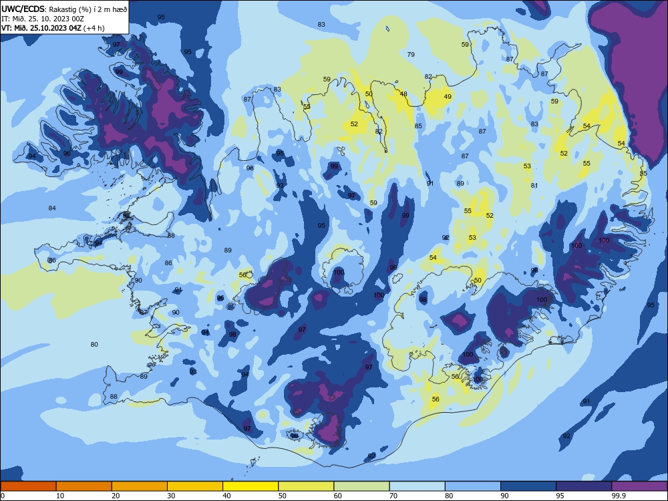Click the '48' humidity value on the map
This screenshot has width=668, height=501.
(x=403, y=94)
